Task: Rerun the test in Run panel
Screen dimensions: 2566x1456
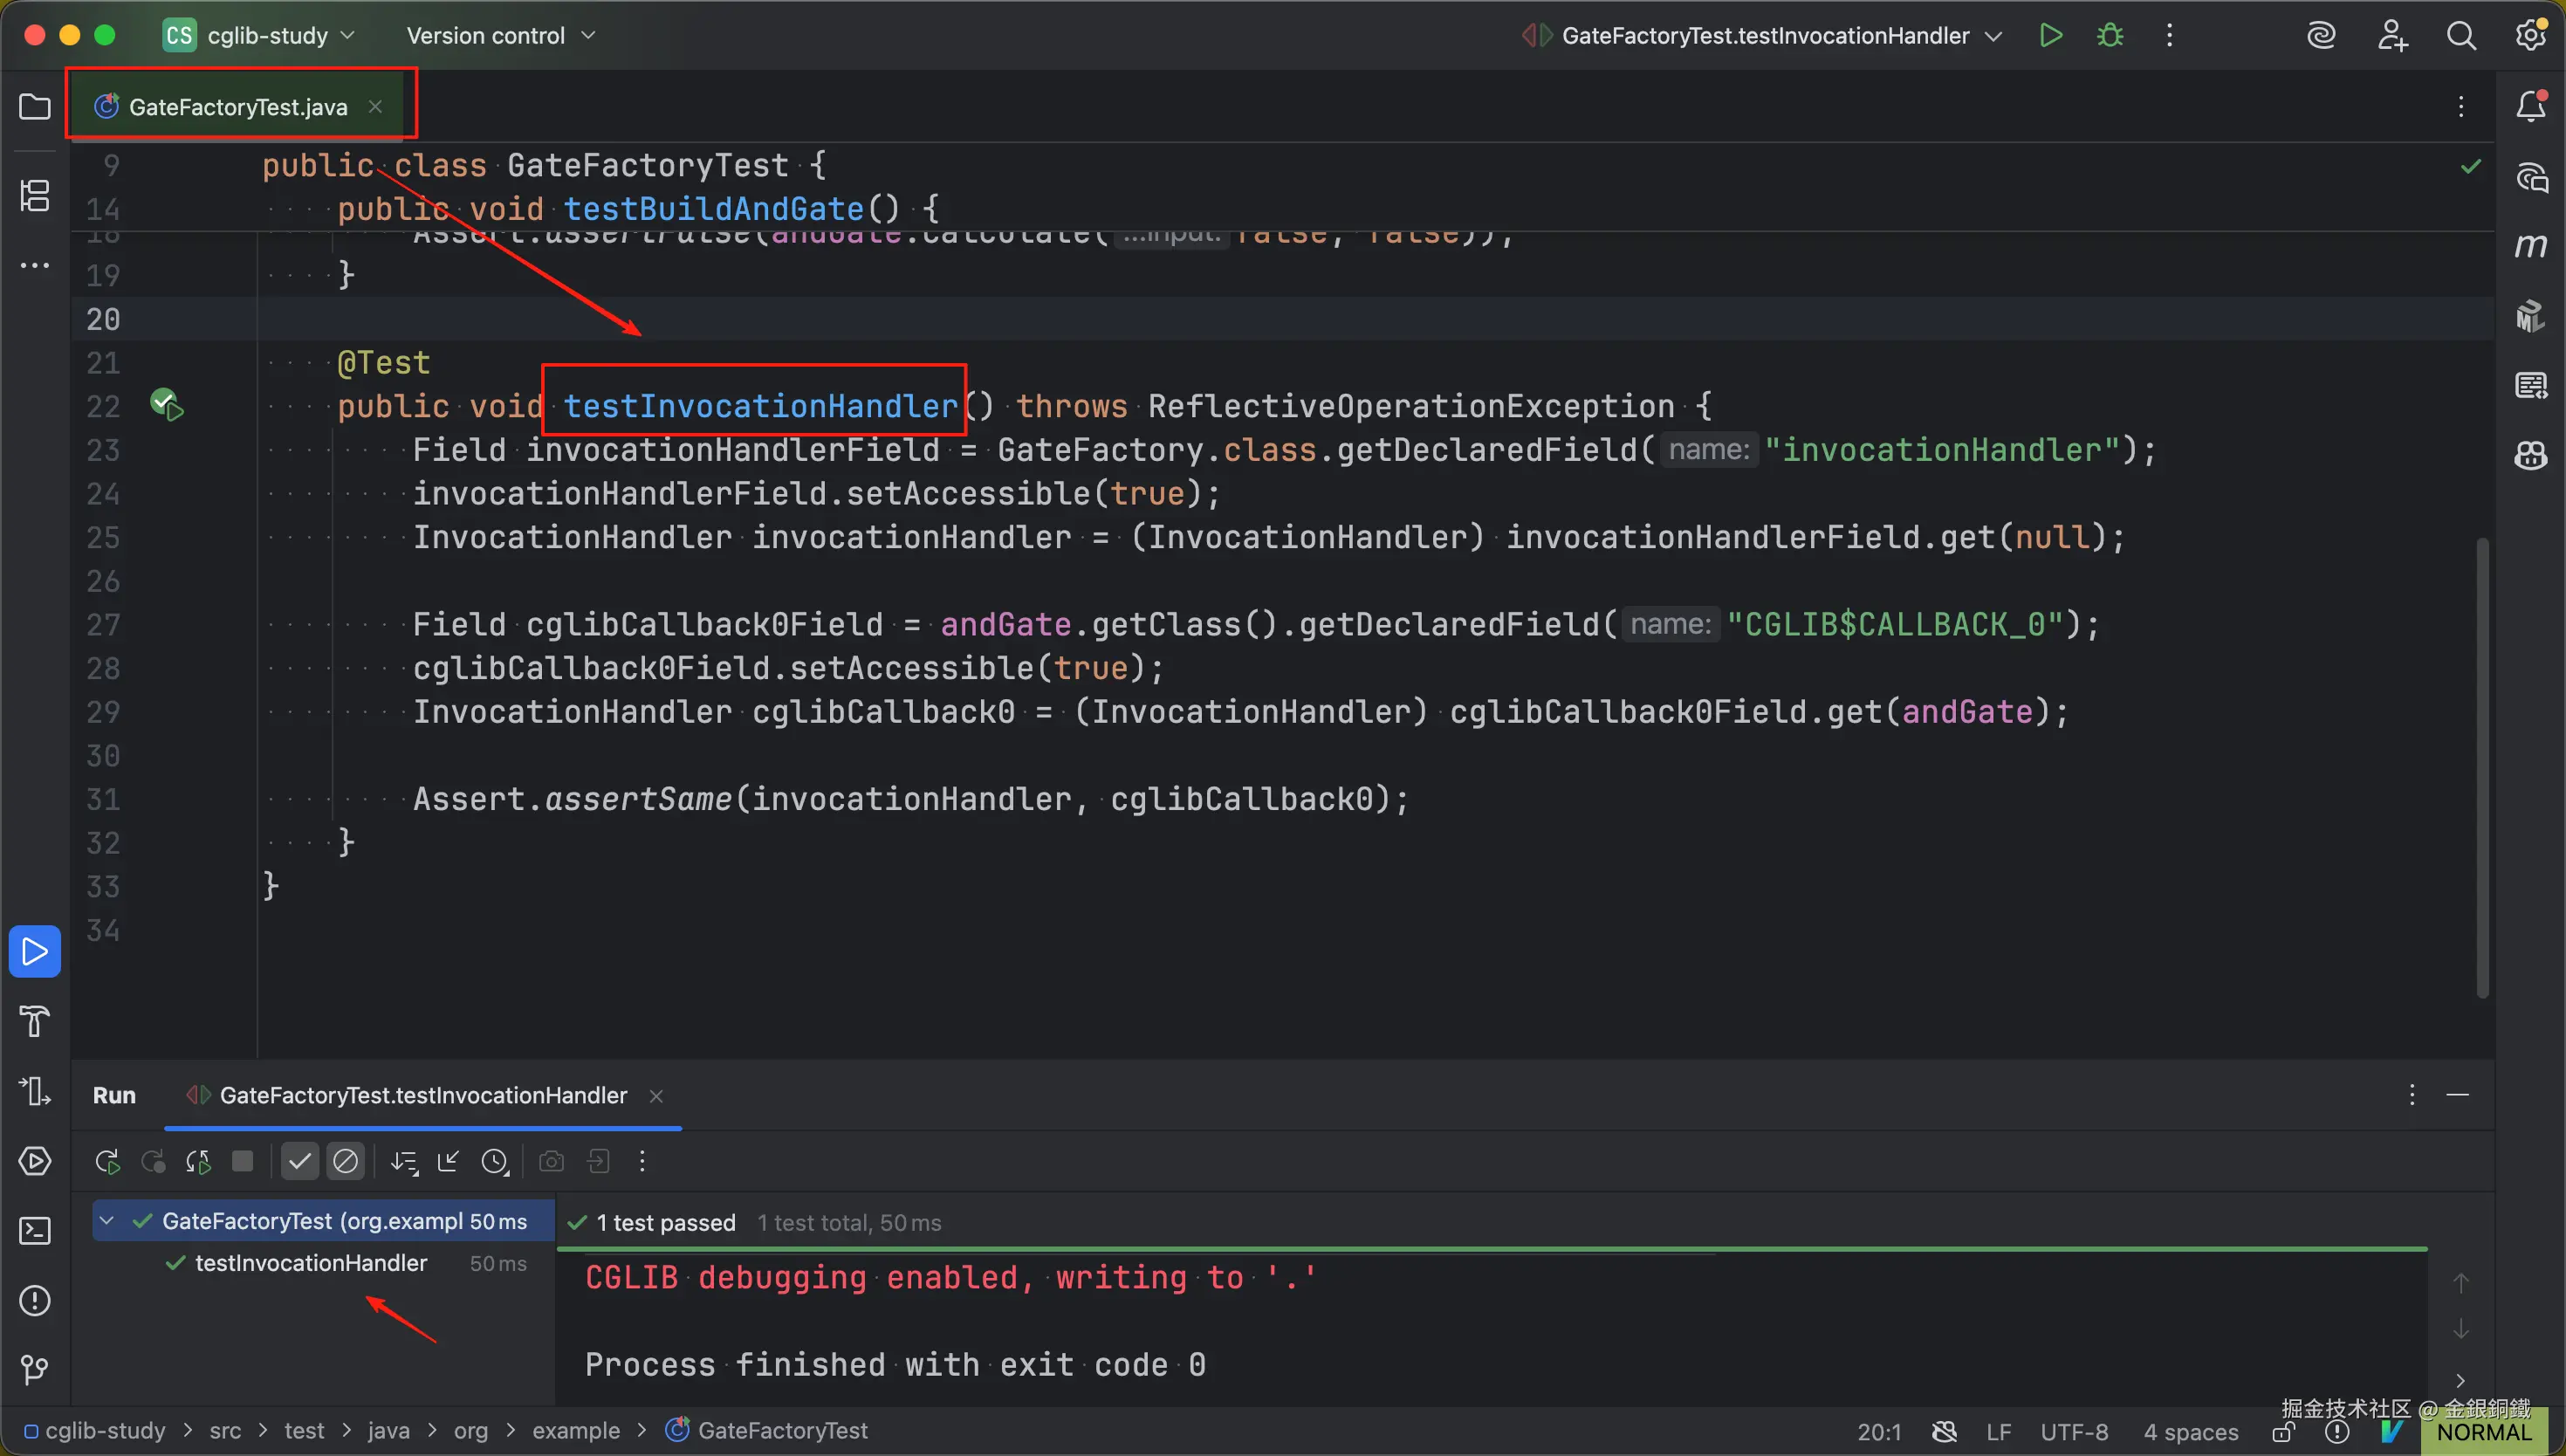Action: tap(106, 1161)
